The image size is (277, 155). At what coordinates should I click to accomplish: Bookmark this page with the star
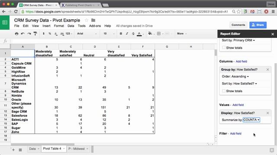pos(238,12)
